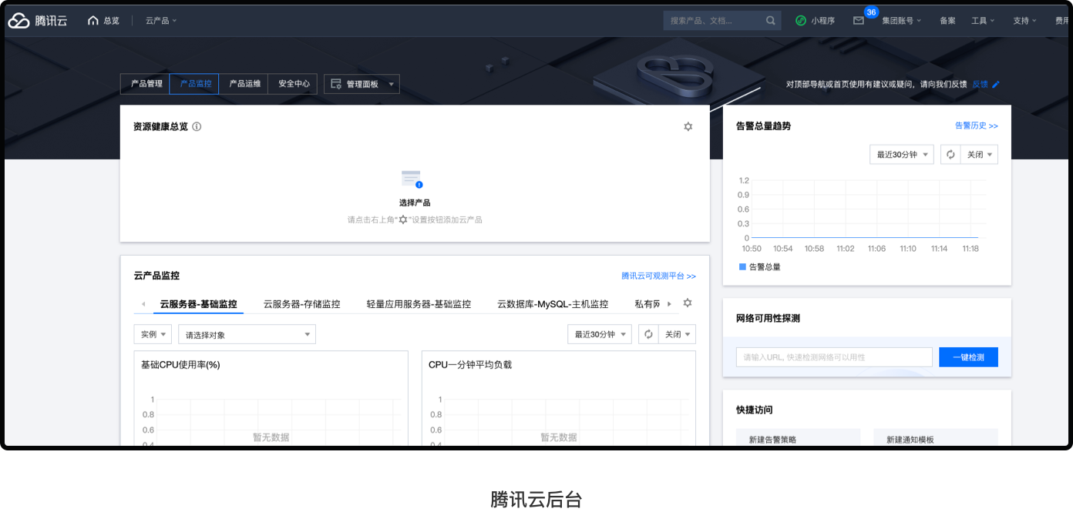Open the 管理面板 dropdown
Screen dimensions: 1073x512
[362, 84]
